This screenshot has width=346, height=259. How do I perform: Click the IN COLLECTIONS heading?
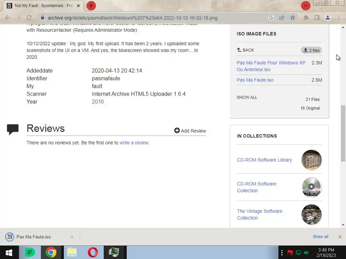click(x=257, y=136)
